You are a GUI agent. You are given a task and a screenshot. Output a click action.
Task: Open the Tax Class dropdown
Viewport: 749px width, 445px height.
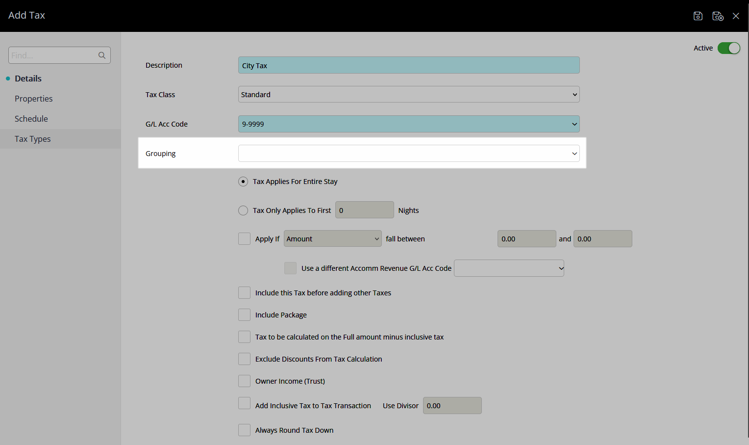click(x=409, y=94)
